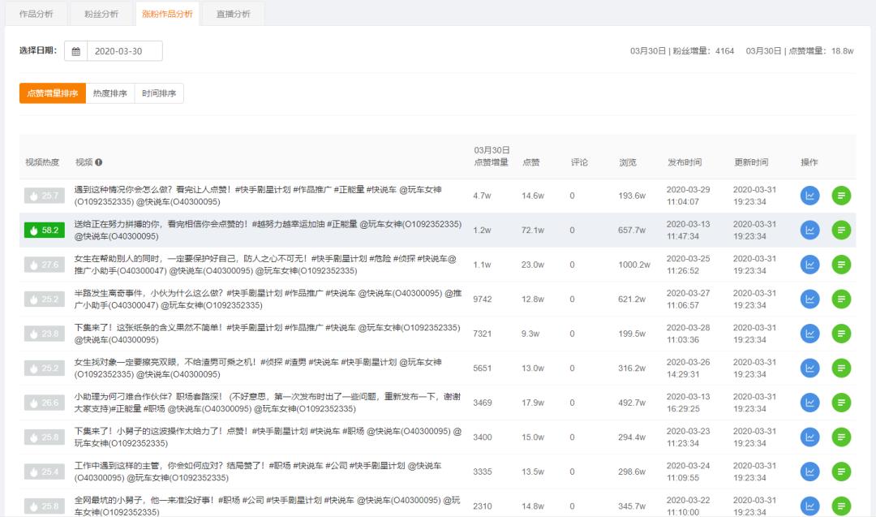
Task: Open trend chart for the 送给正在努力拼搏的你 video
Action: [x=809, y=230]
